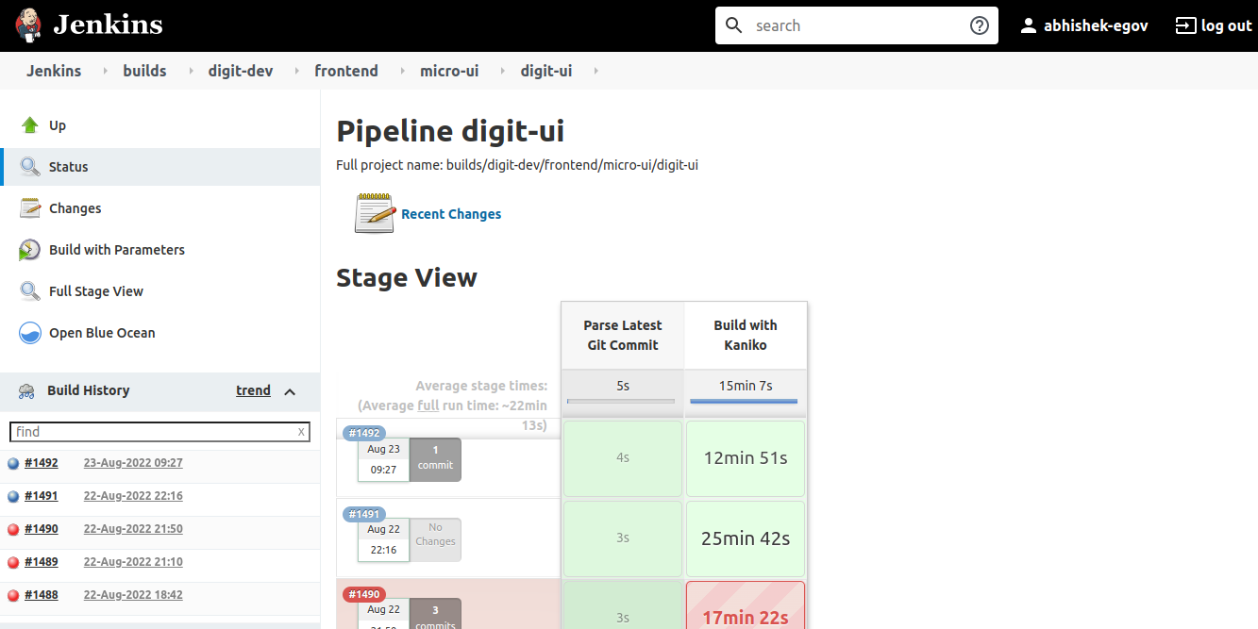Click the Open Blue Ocean icon
This screenshot has height=629, width=1258.
pyautogui.click(x=30, y=333)
